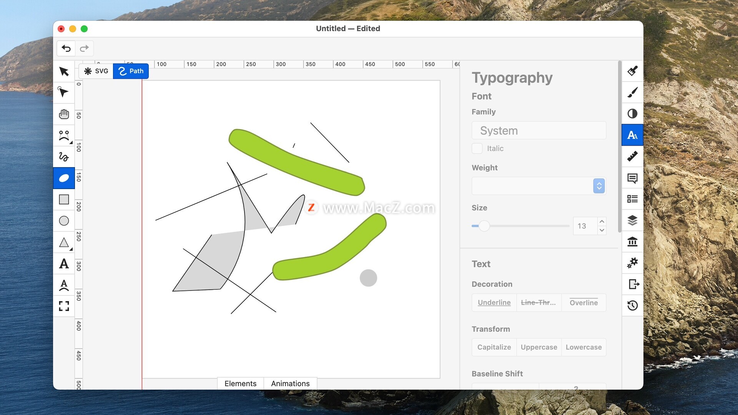Open the paint bucket fill panel
This screenshot has height=415, width=738.
coord(632,71)
